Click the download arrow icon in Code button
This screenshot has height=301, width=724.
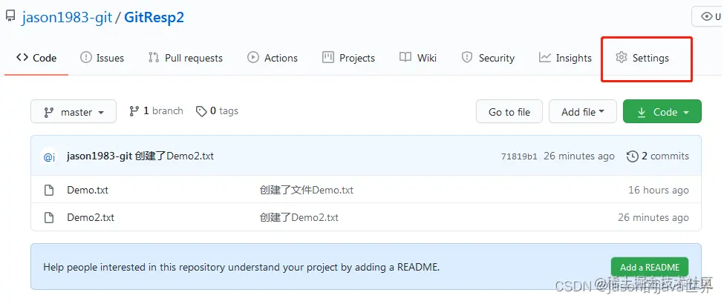(642, 112)
